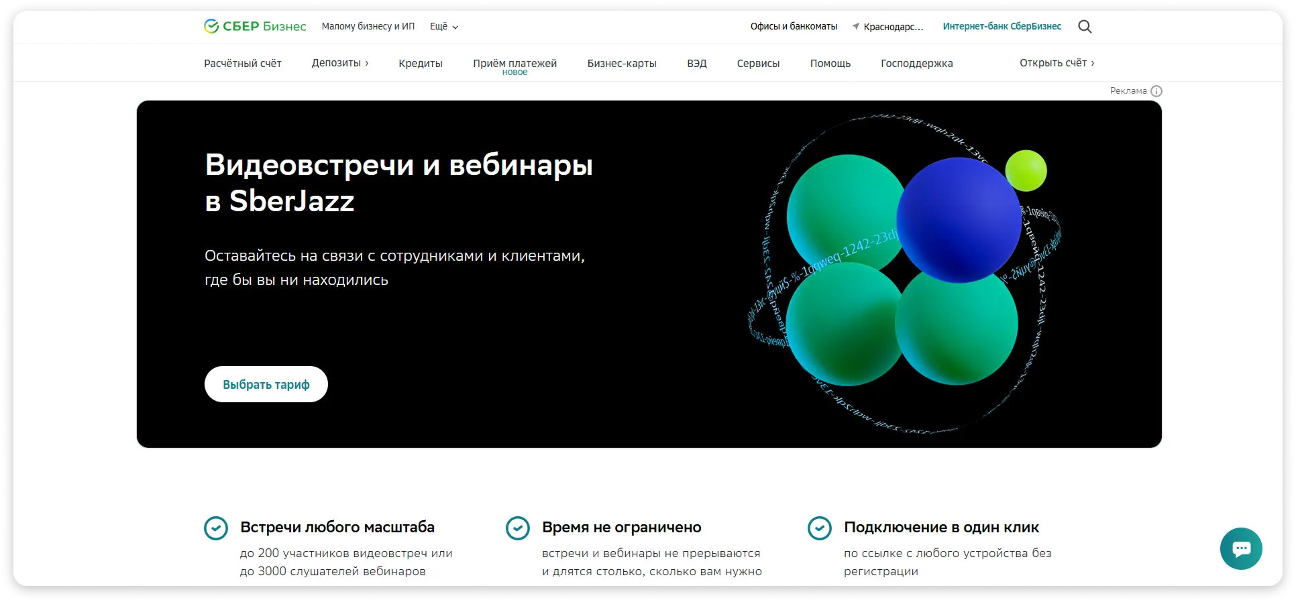
Task: Click the Реклама label text
Action: pyautogui.click(x=1128, y=91)
